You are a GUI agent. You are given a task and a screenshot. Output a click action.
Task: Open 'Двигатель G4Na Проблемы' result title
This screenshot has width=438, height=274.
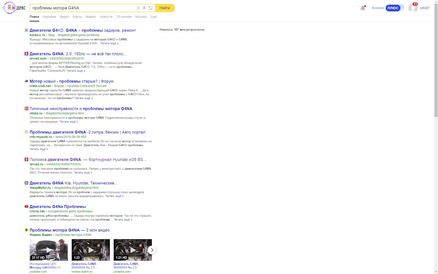coord(58,206)
